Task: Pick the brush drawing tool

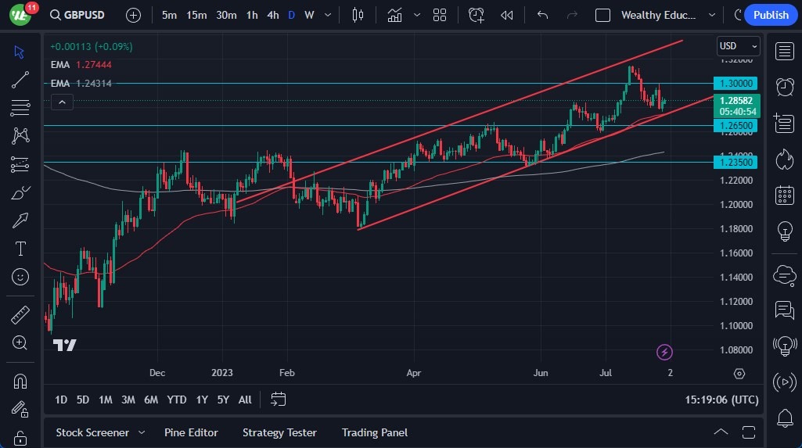Action: point(20,192)
